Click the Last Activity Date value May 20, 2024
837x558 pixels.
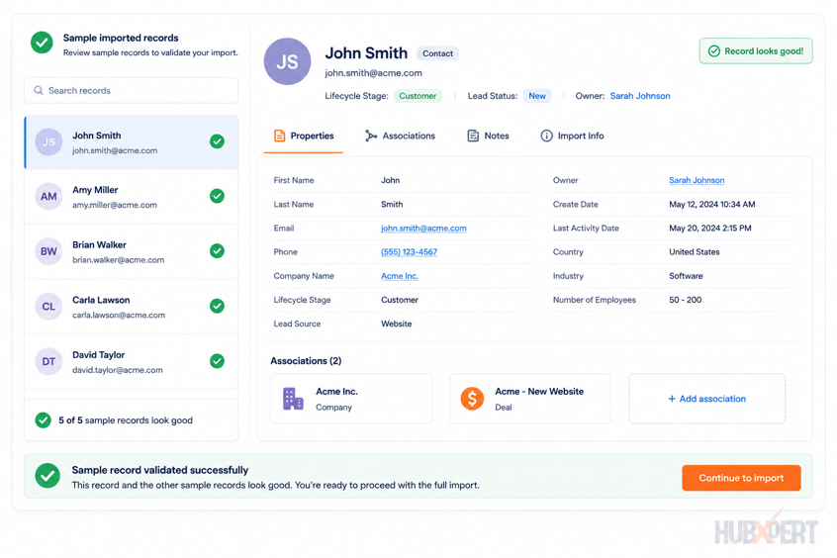coord(710,228)
